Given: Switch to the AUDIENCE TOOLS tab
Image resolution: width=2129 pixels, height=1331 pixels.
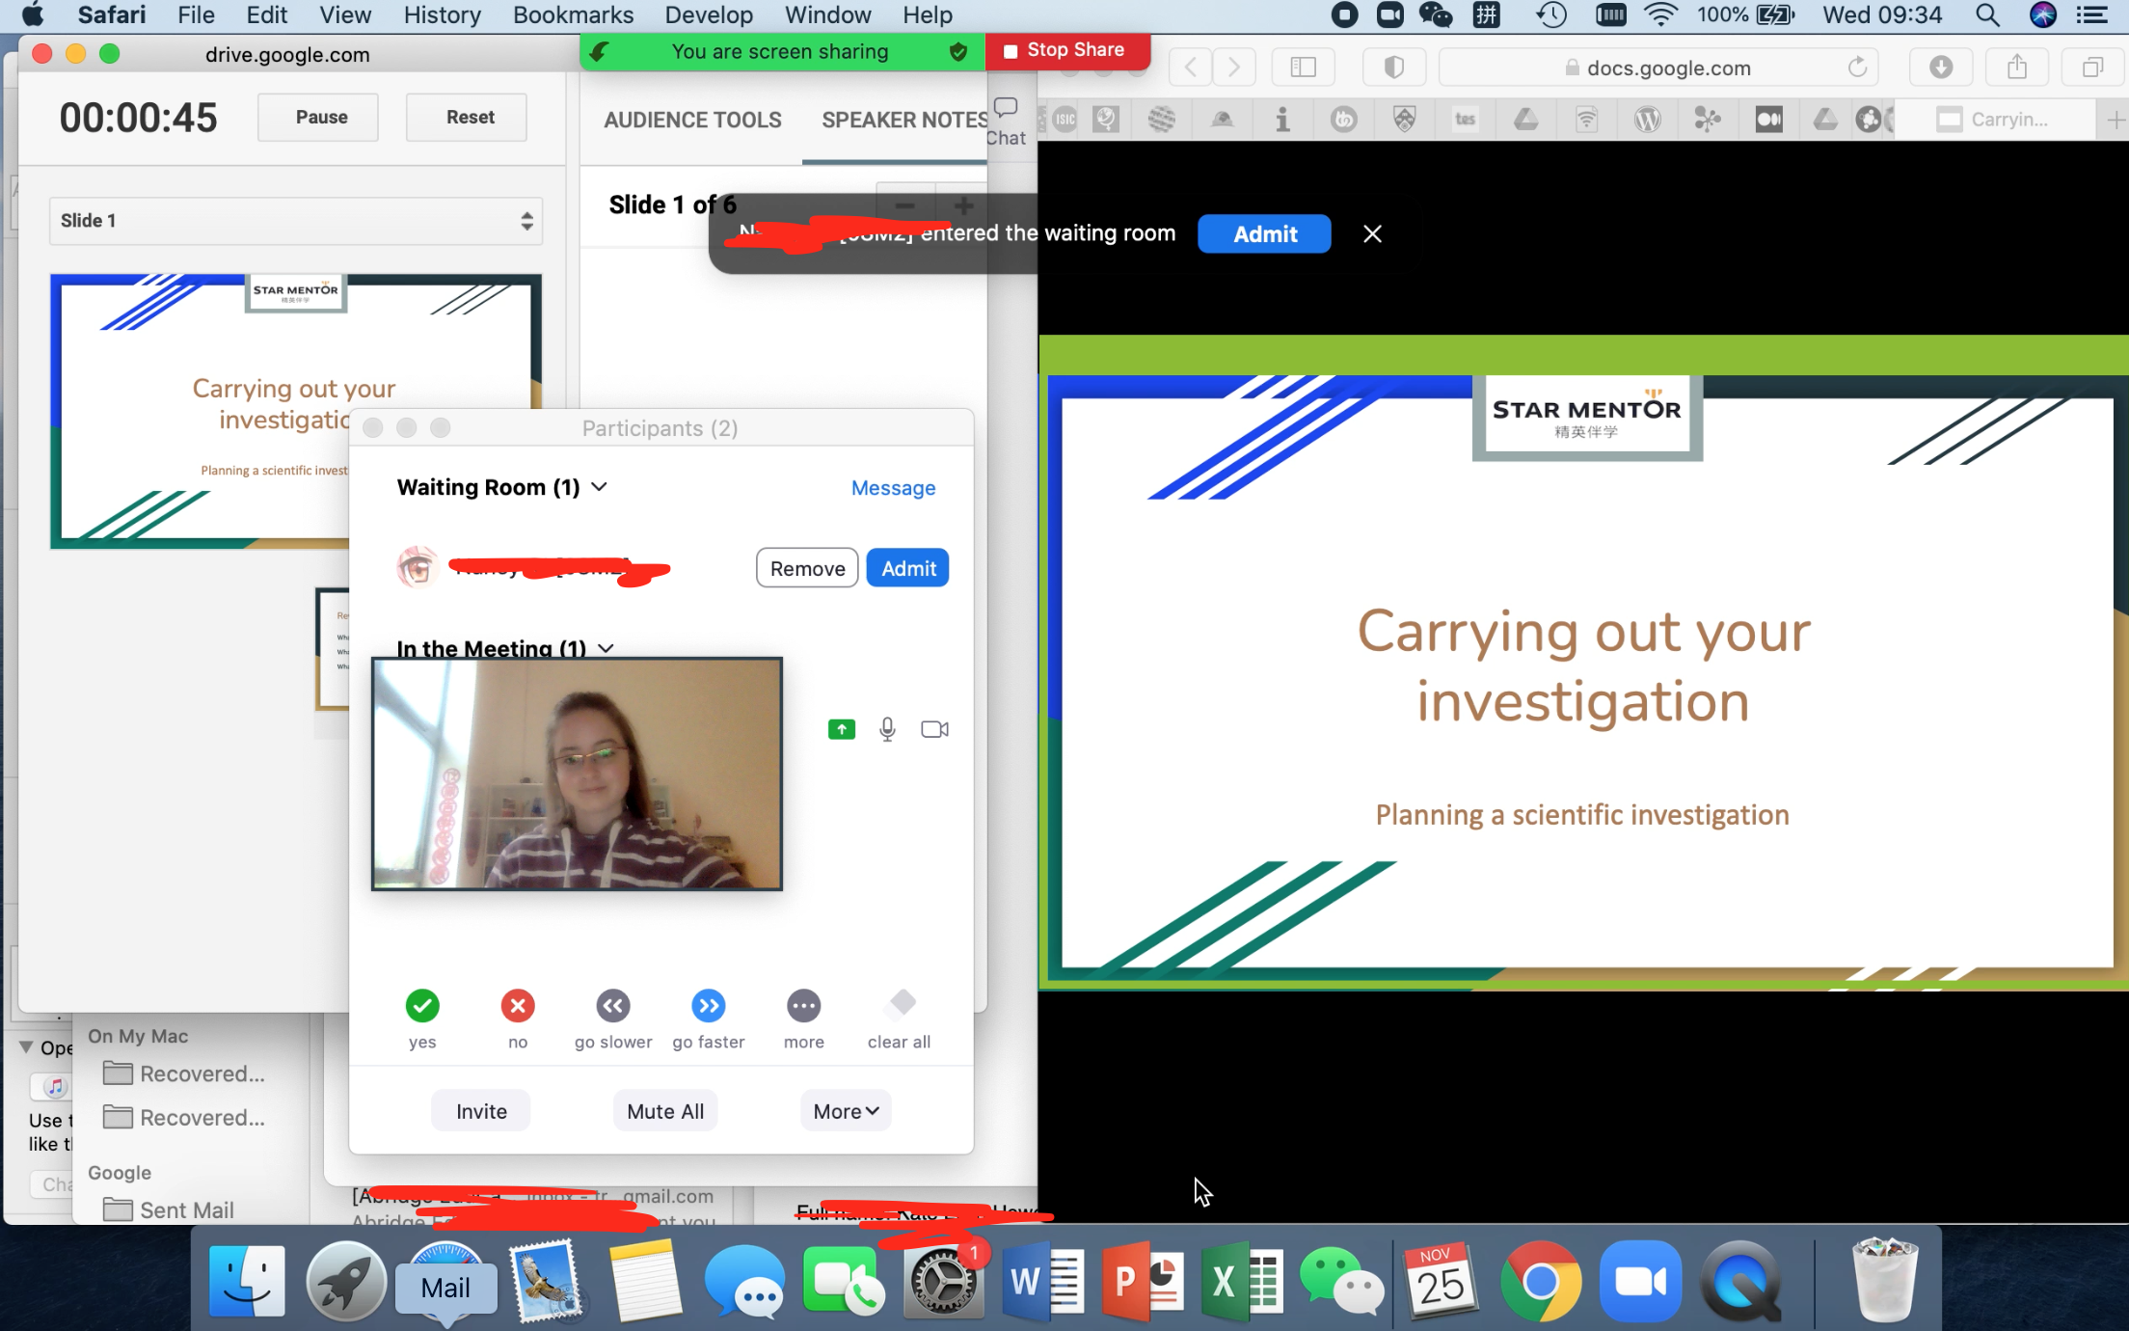Looking at the screenshot, I should pos(692,120).
